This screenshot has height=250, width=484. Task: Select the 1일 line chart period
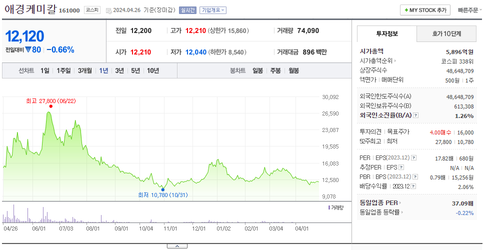pos(45,70)
